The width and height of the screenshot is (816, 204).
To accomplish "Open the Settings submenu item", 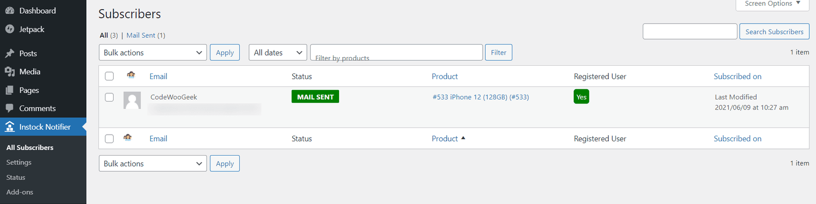I will click(19, 162).
